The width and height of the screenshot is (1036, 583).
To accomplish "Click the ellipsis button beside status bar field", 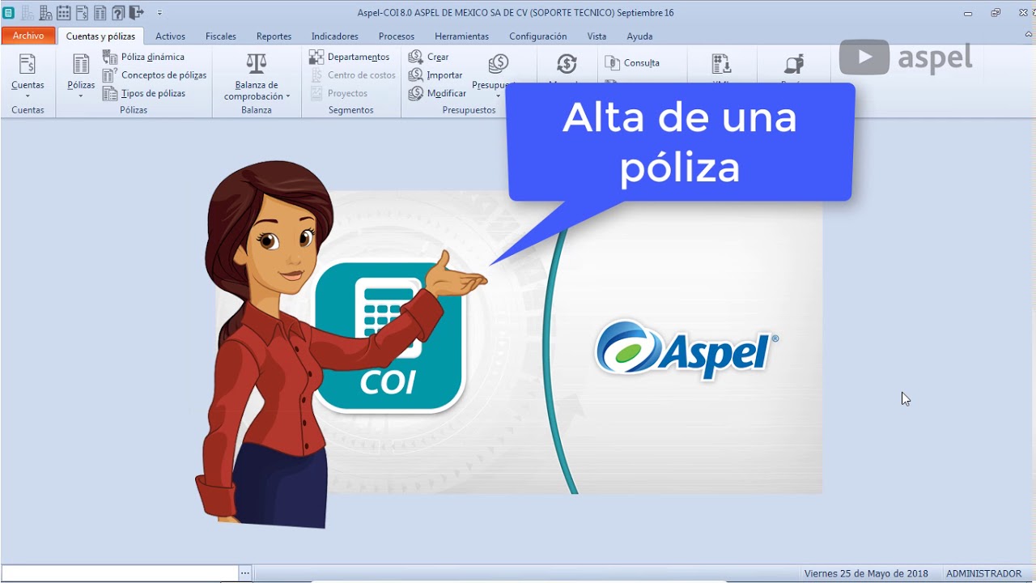I will 245,573.
